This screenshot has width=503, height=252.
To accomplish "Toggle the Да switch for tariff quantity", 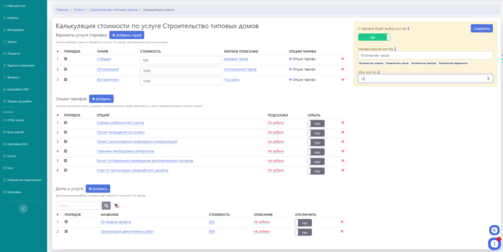I will click(374, 37).
